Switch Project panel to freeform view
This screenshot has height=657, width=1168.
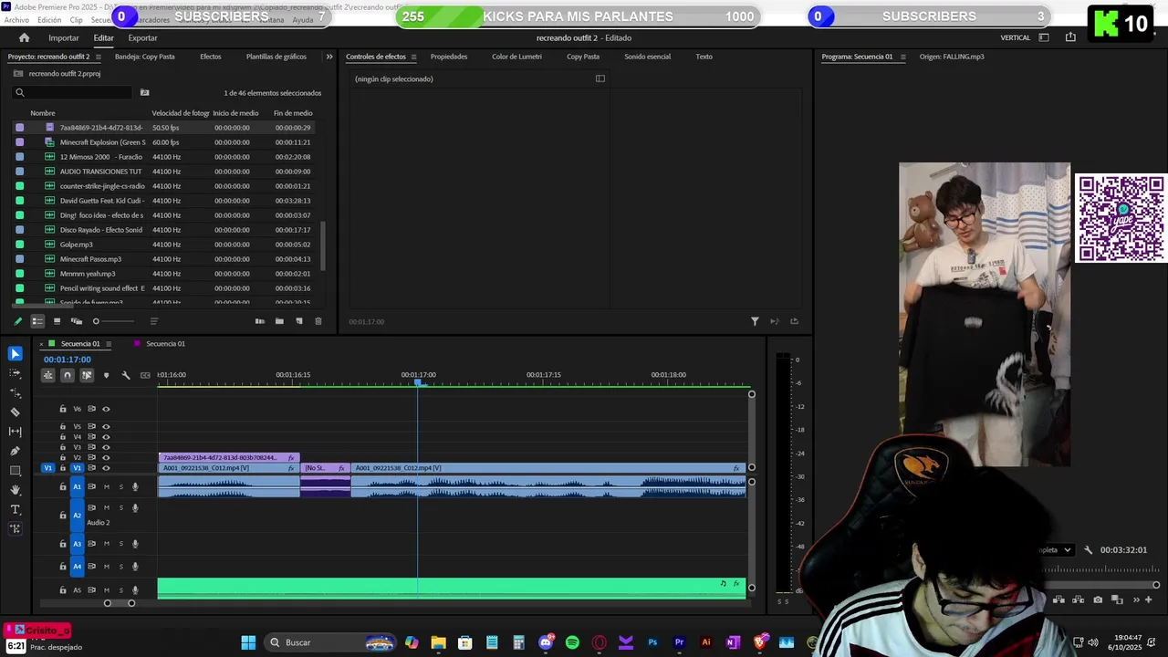click(77, 321)
